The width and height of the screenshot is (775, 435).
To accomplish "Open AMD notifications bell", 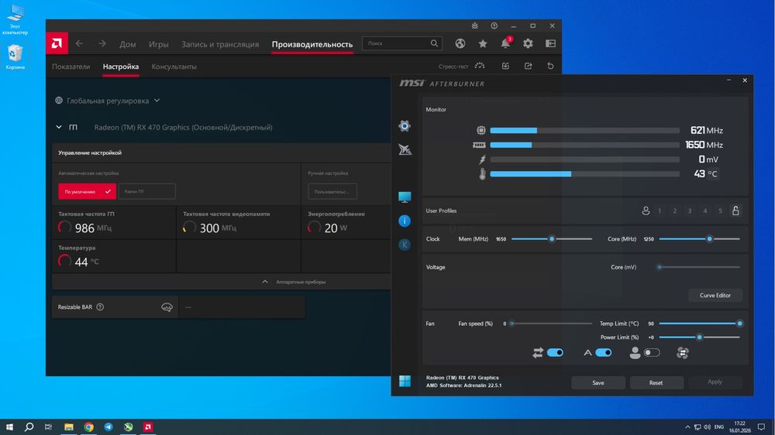I will coord(505,43).
